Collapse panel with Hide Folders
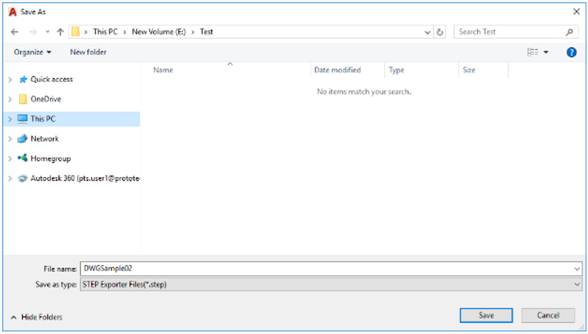The image size is (588, 334). click(36, 317)
